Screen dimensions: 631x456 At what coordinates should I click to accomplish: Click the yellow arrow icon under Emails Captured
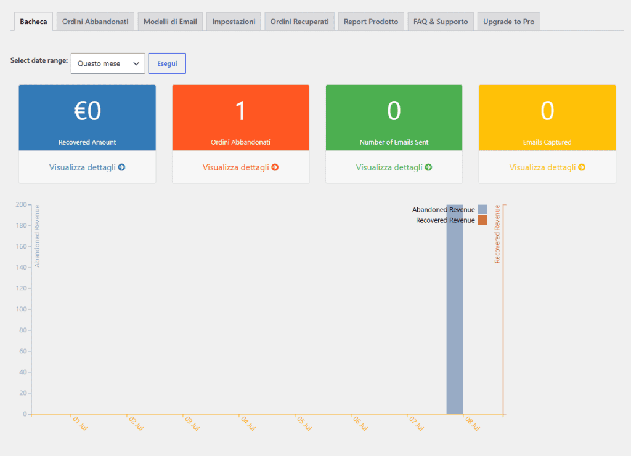coord(582,167)
